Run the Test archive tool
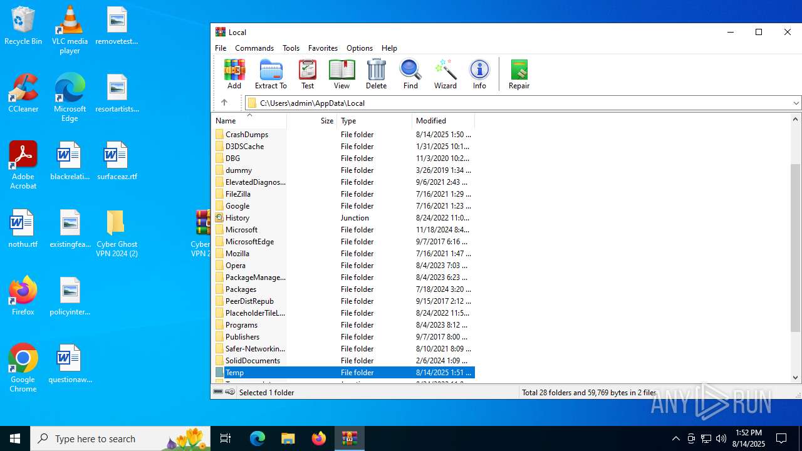 pyautogui.click(x=308, y=74)
